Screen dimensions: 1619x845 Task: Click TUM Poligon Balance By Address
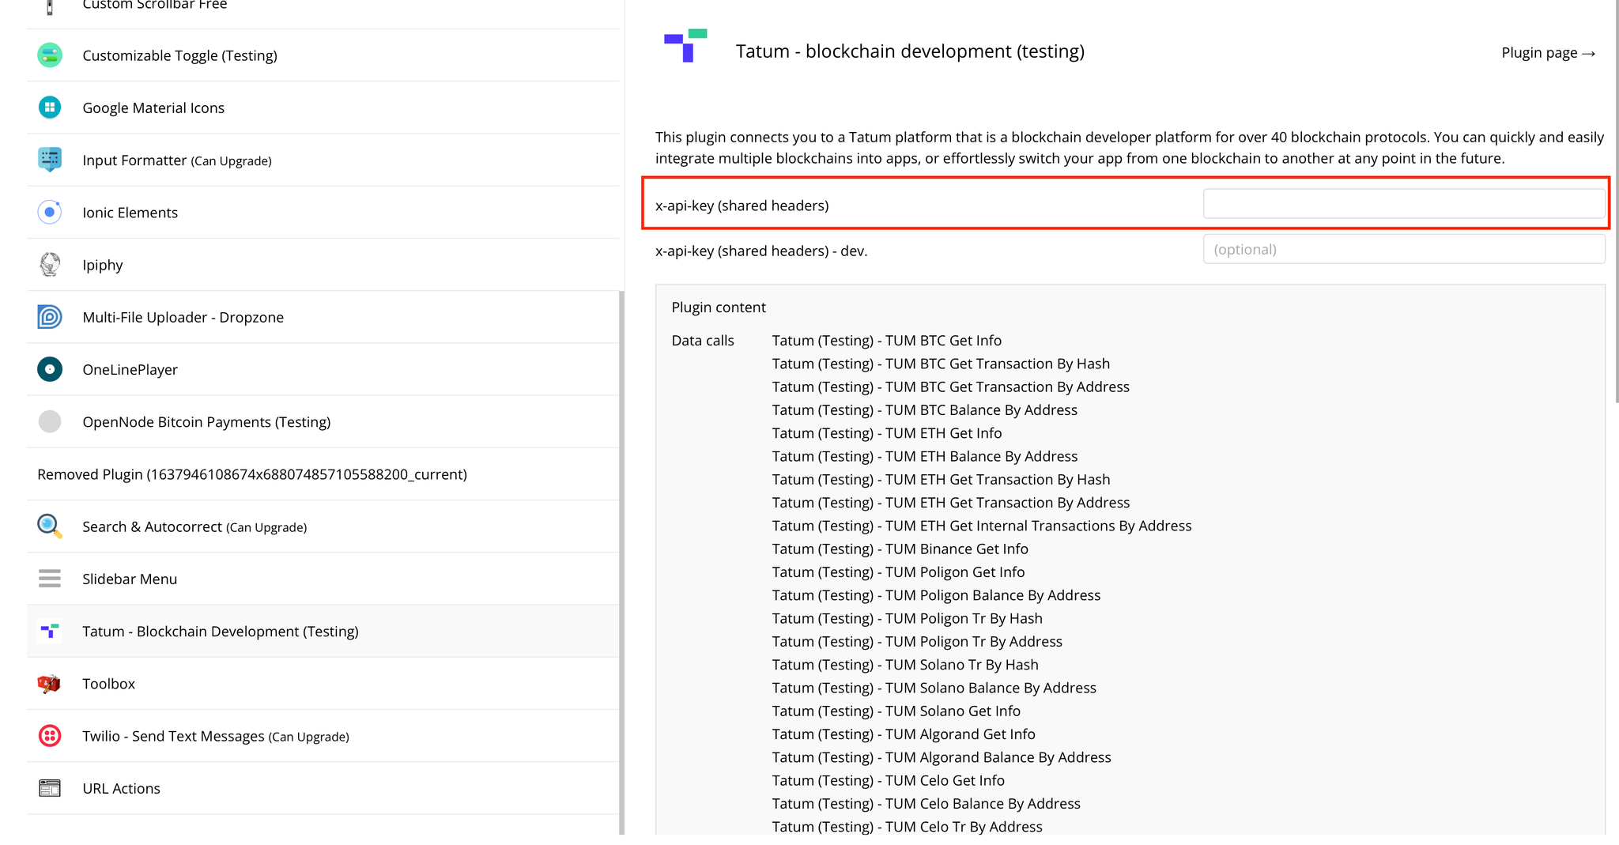[936, 595]
